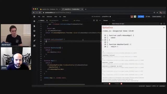Click the first split editor layout icon

pyautogui.click(x=94, y=20)
